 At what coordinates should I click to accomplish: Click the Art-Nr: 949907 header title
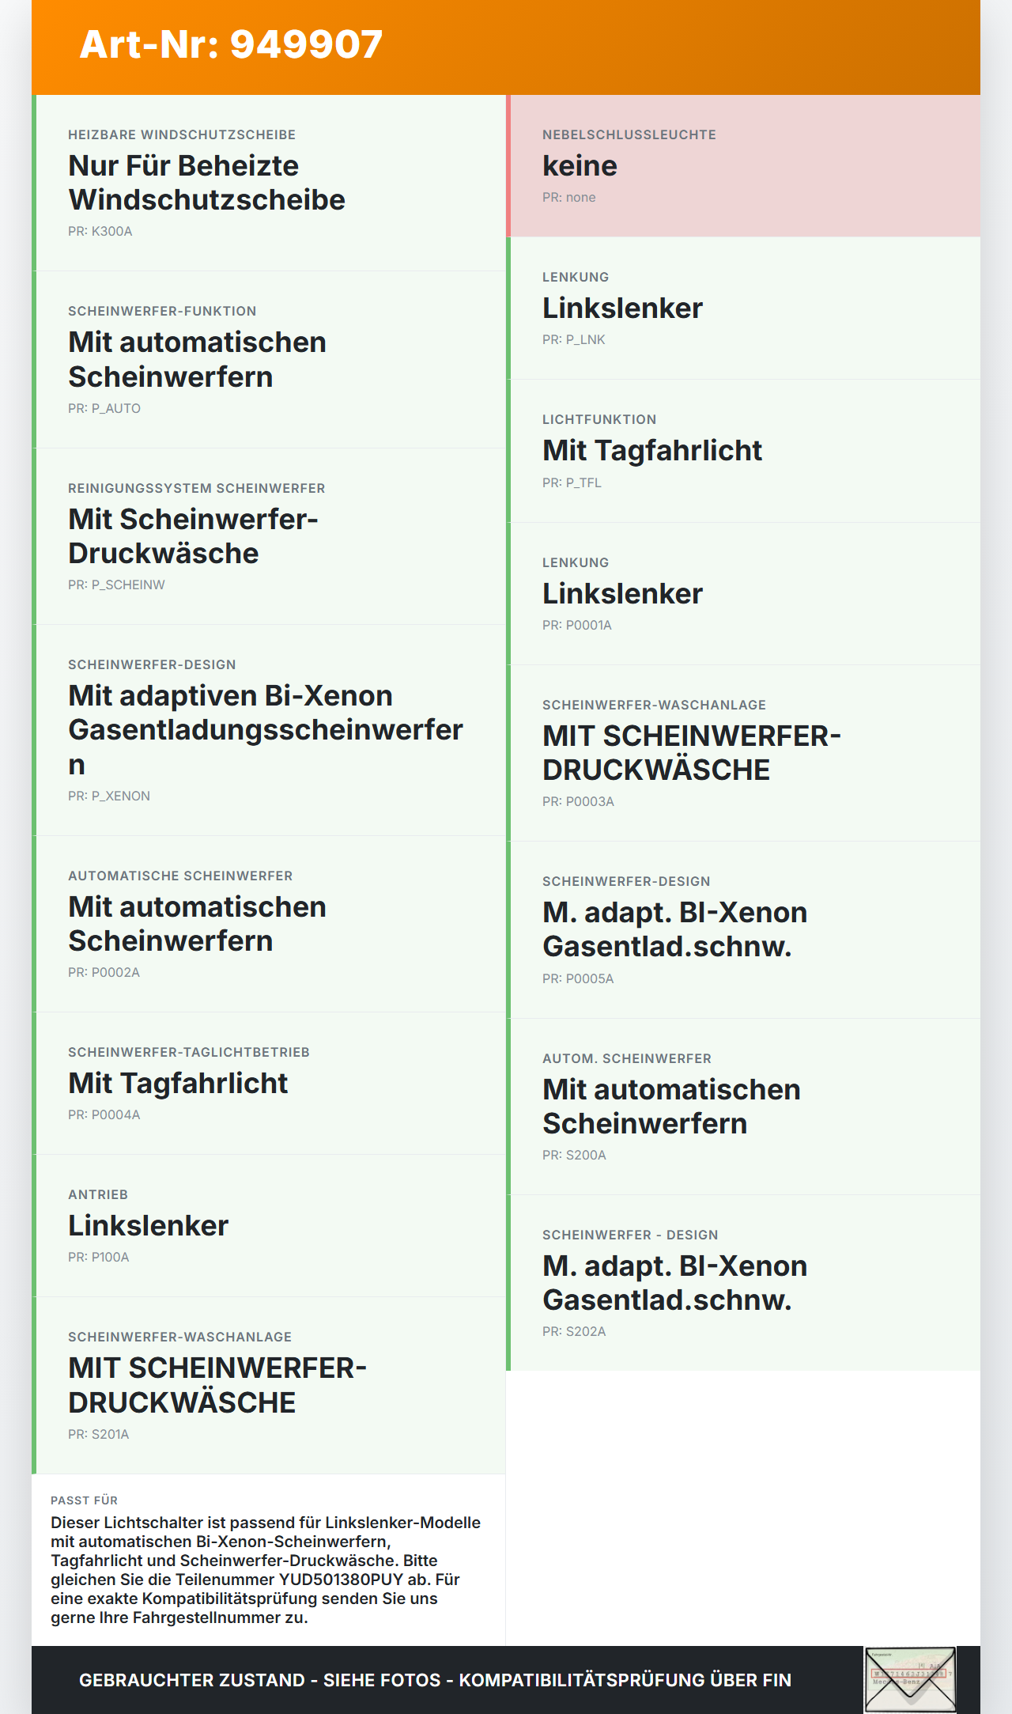pyautogui.click(x=231, y=44)
